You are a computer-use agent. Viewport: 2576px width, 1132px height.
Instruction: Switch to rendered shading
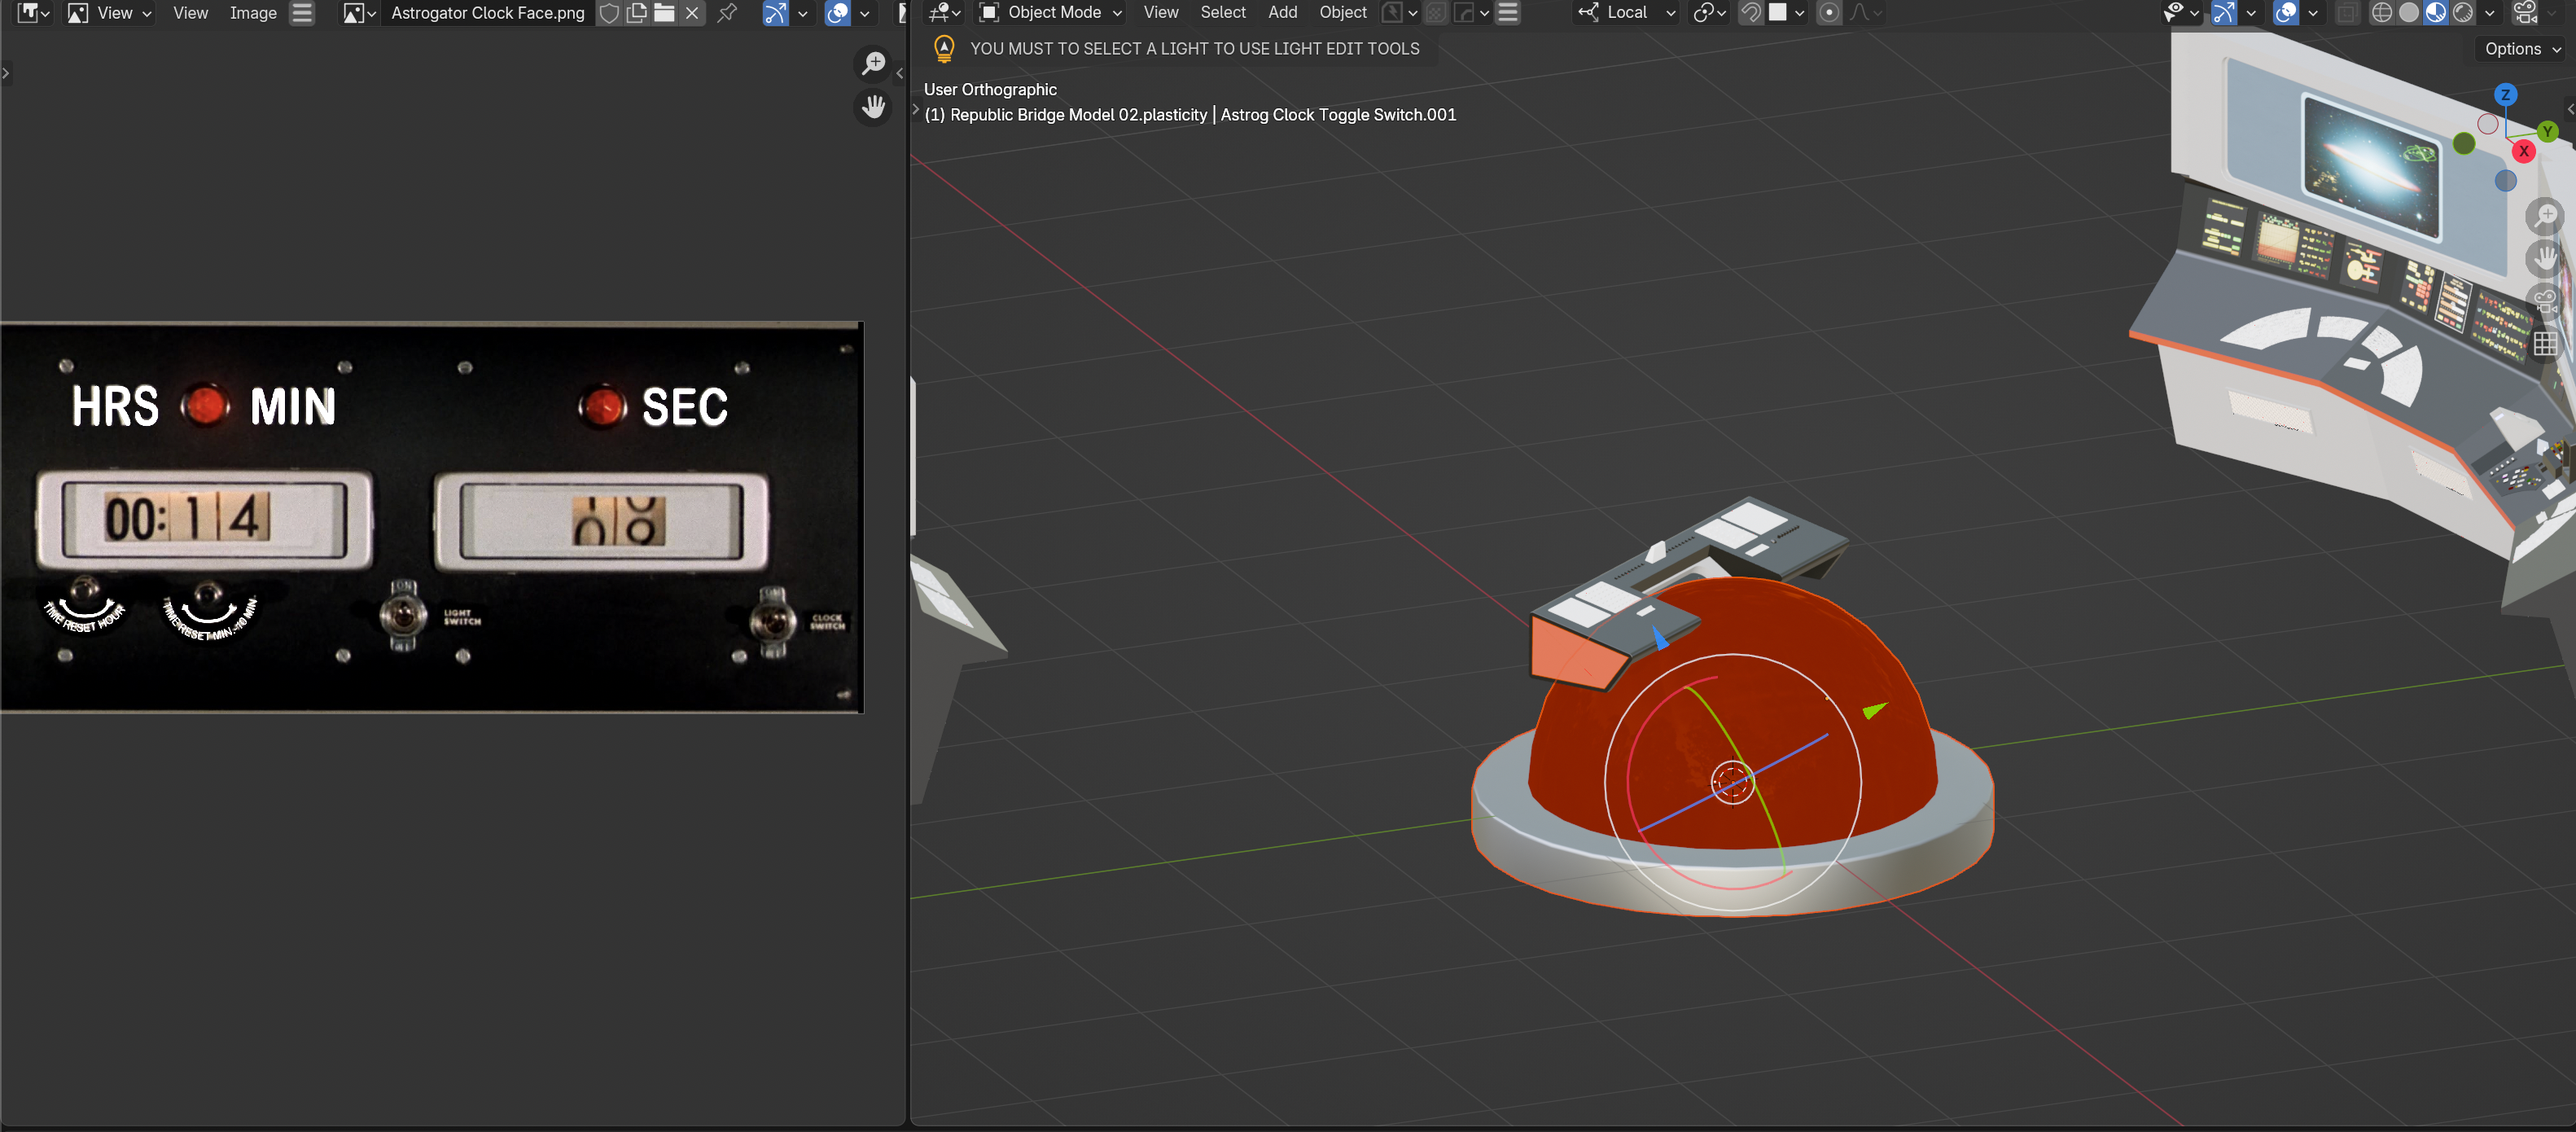tap(2463, 13)
